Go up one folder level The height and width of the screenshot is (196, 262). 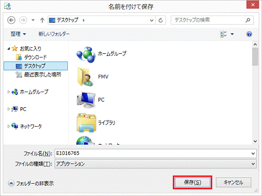[42, 20]
